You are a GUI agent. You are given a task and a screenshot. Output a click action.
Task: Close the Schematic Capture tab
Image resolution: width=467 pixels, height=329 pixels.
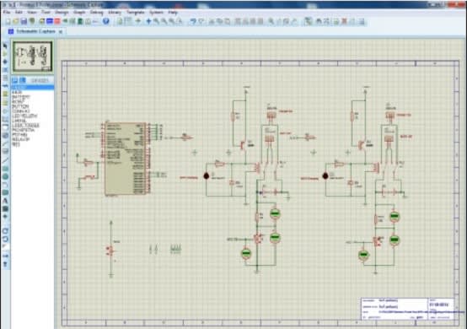61,31
